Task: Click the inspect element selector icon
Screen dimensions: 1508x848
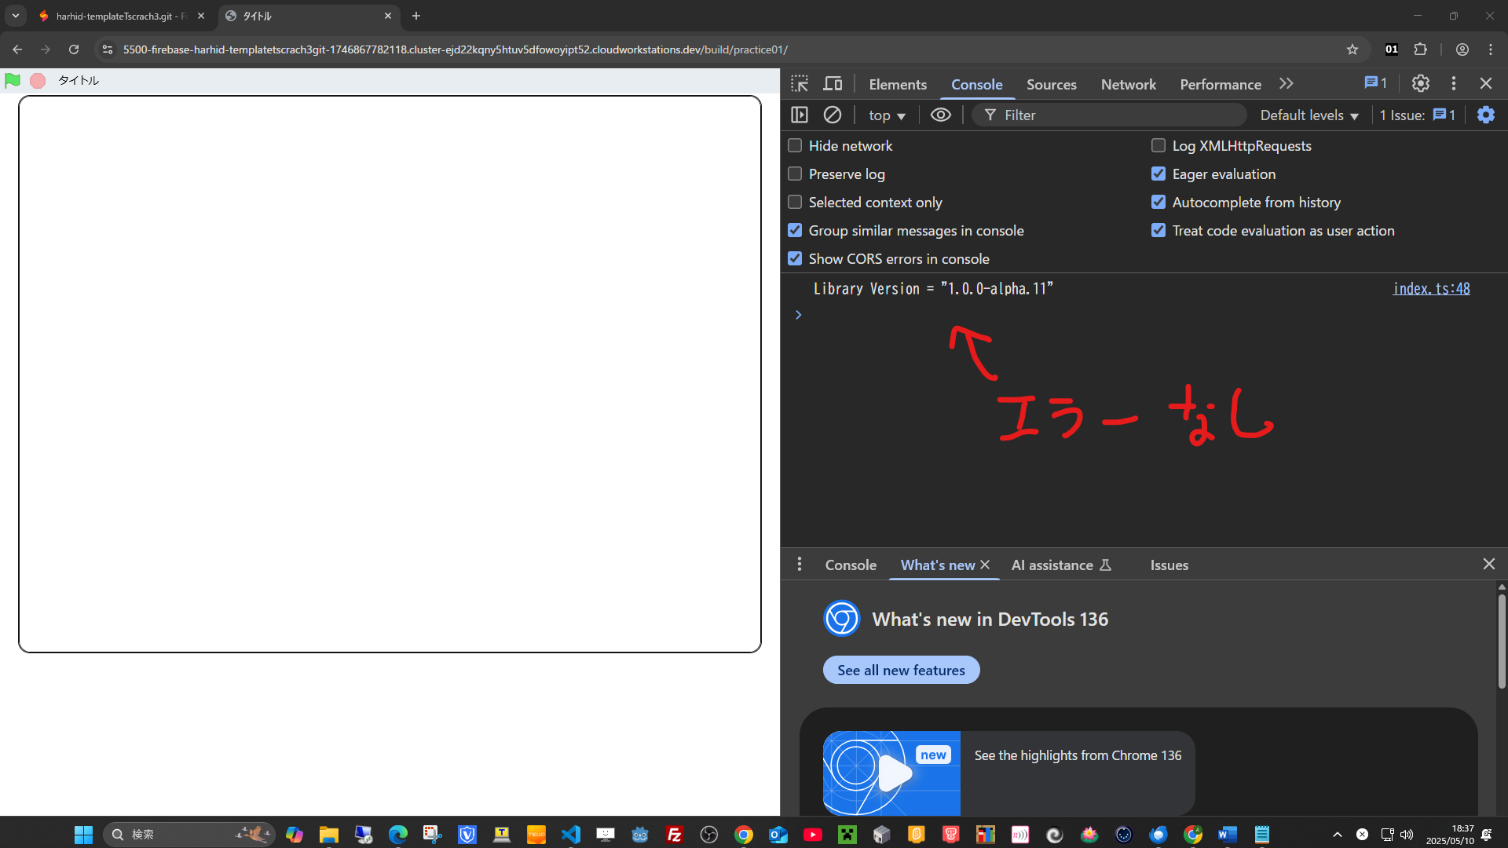Action: tap(800, 84)
